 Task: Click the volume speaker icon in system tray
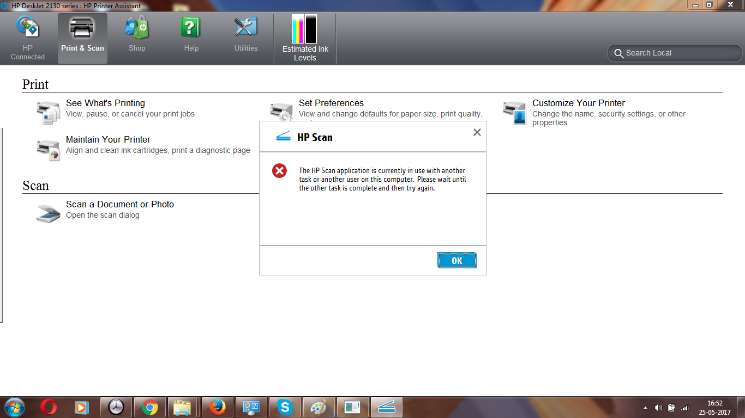click(x=658, y=407)
